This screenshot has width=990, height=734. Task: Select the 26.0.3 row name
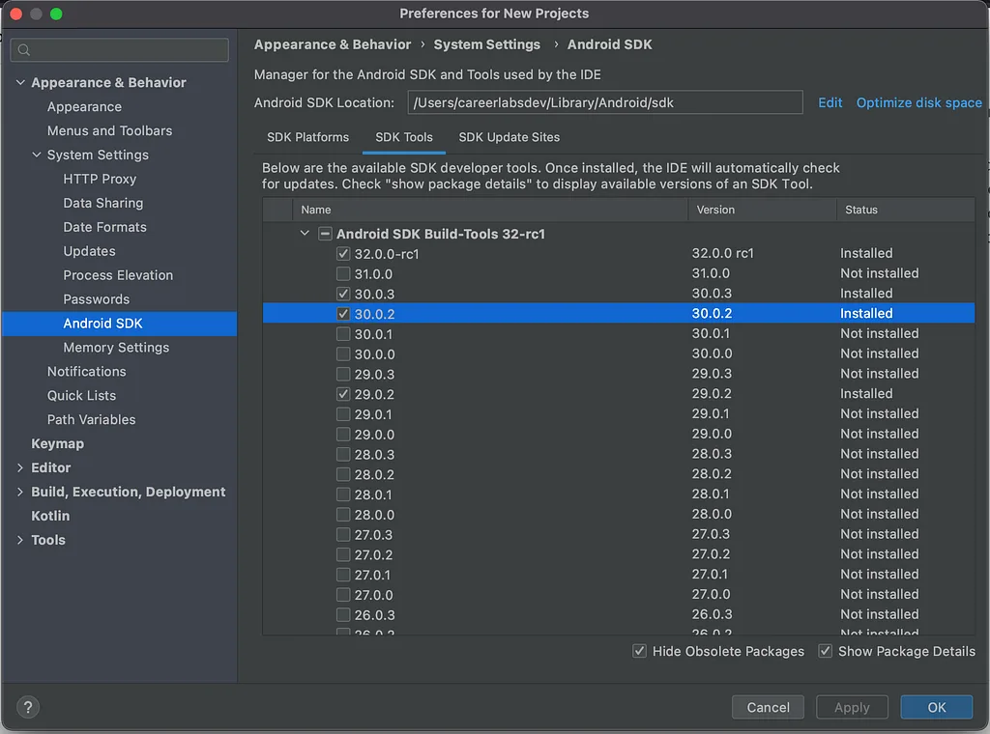(374, 615)
